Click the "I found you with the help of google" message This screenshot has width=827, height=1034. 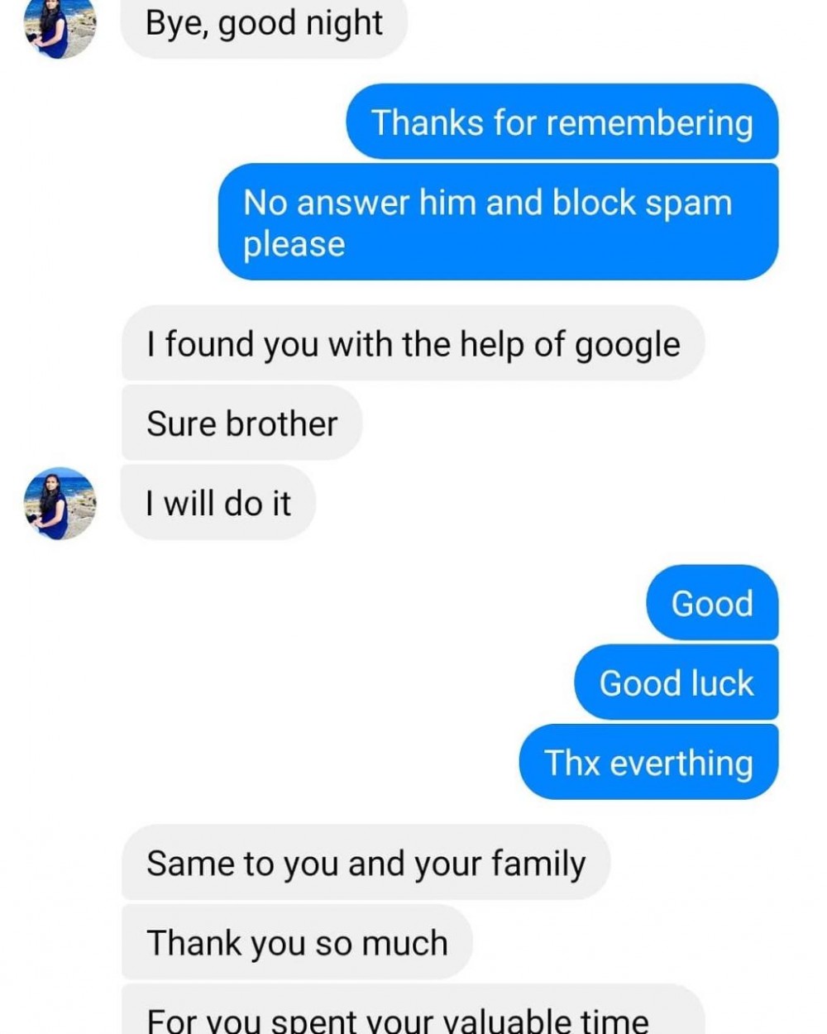point(413,343)
